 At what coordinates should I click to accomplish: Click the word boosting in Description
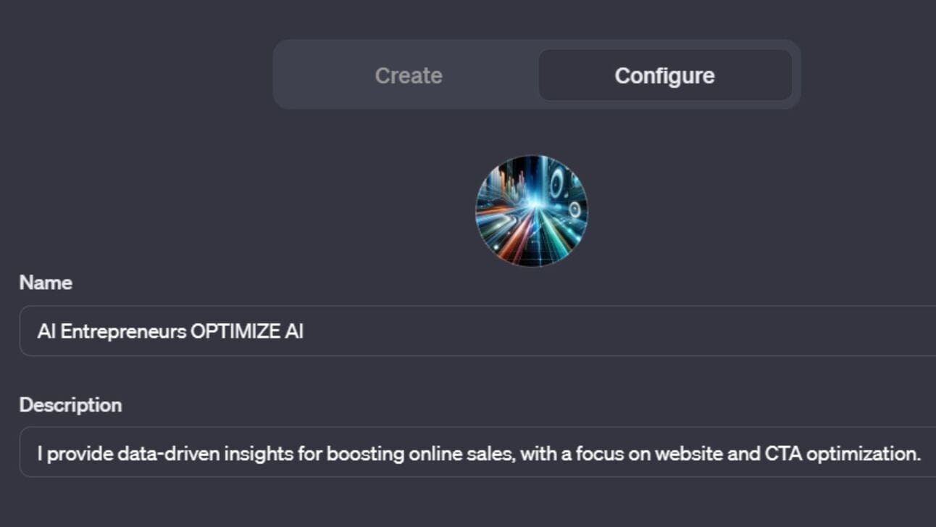[x=366, y=454]
